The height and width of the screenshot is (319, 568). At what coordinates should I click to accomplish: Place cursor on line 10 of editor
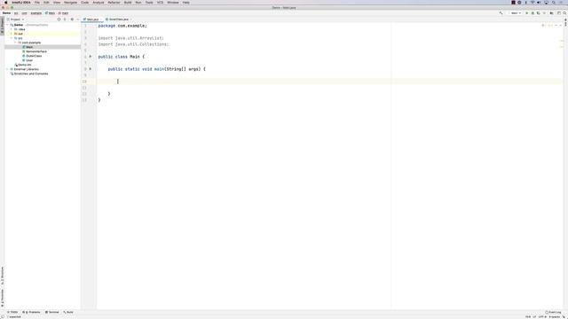pyautogui.click(x=329, y=82)
